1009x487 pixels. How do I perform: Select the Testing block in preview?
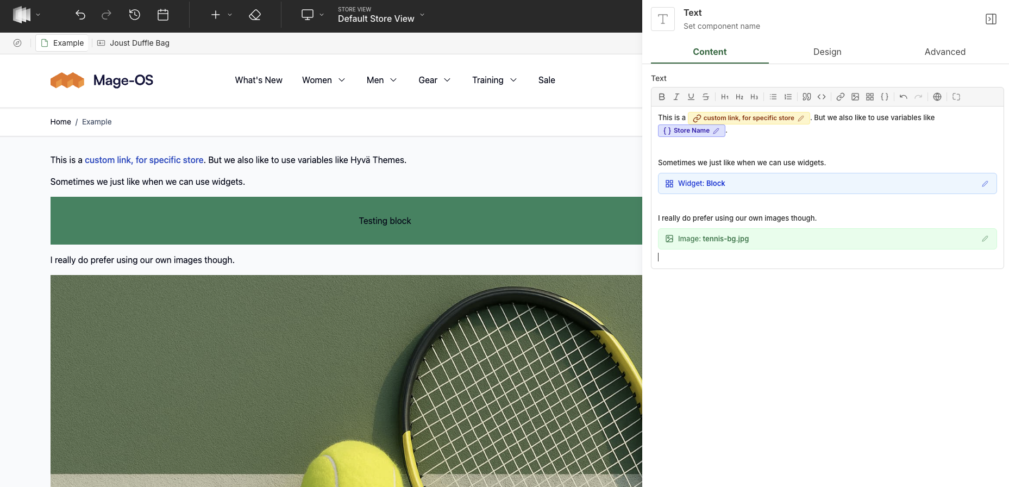click(x=346, y=221)
